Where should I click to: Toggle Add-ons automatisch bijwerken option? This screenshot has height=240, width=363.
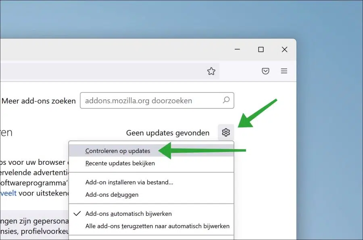tap(151, 214)
